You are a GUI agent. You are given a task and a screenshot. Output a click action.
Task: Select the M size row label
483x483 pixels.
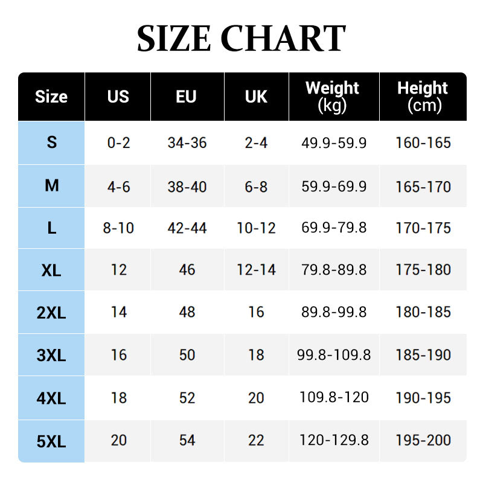[x=52, y=185]
